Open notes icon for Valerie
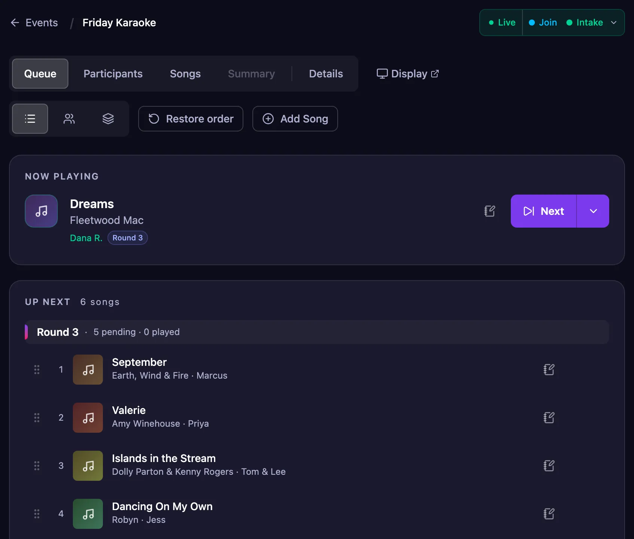 point(549,418)
